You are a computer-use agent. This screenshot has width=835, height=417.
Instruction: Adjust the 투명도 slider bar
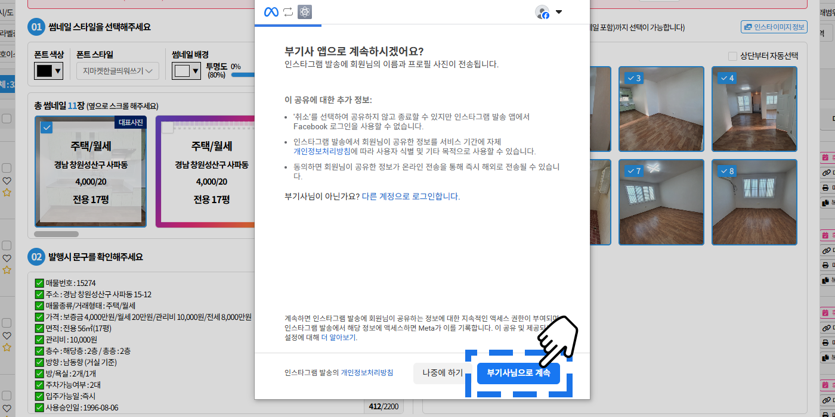pos(243,74)
